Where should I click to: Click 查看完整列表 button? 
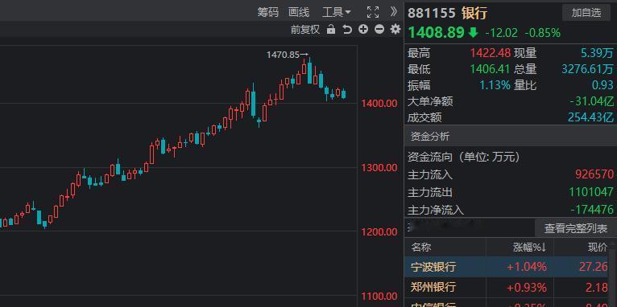575,228
